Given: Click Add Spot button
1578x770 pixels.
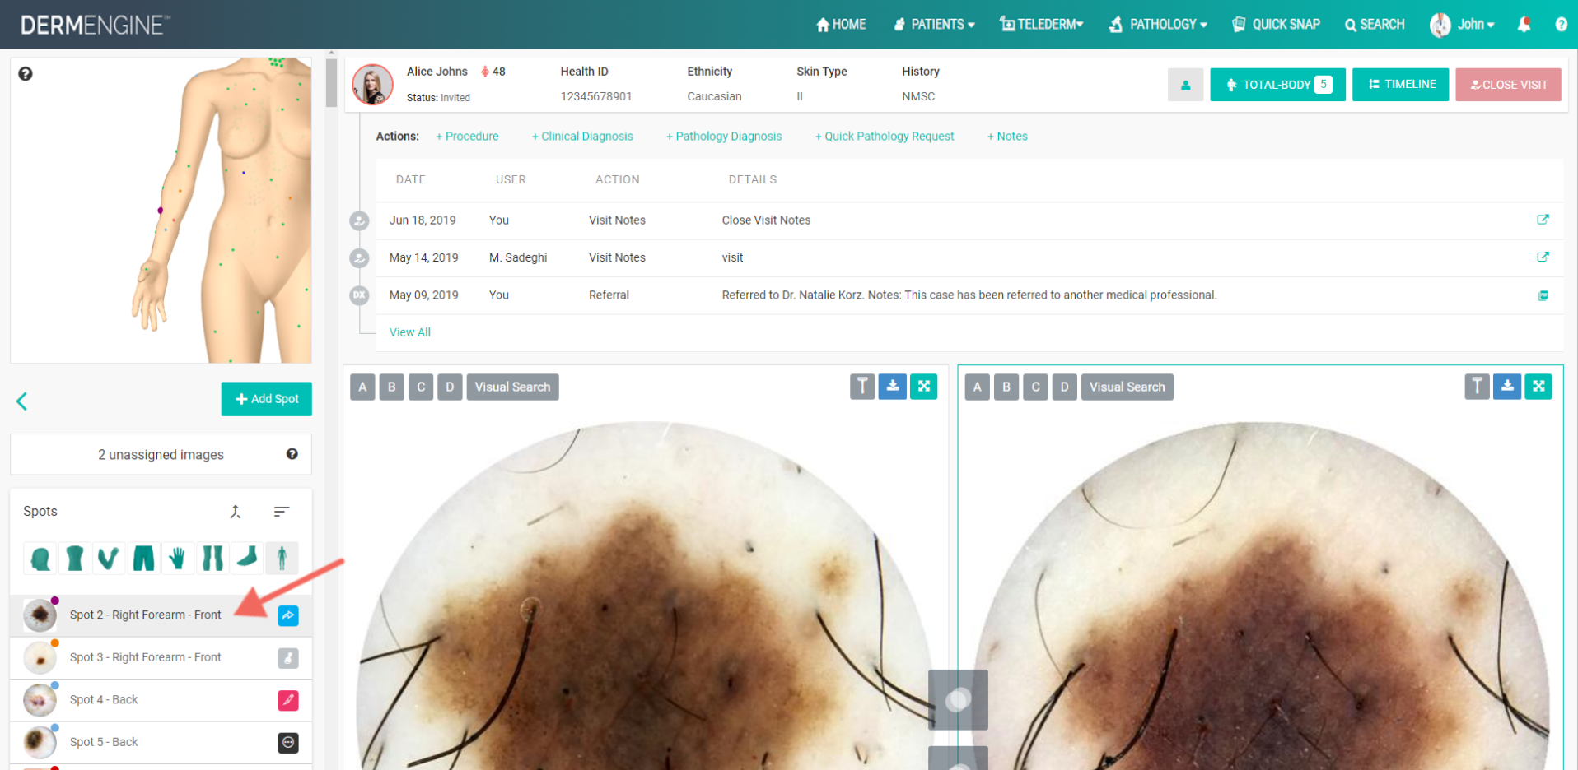Looking at the screenshot, I should [x=267, y=399].
